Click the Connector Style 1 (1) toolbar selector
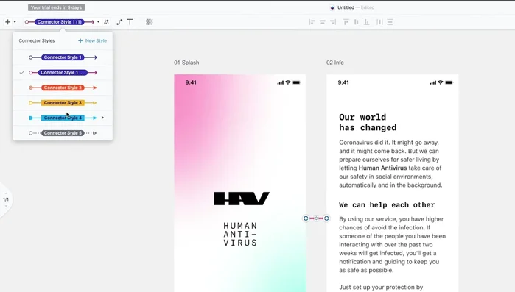This screenshot has width=515, height=292. coord(60,22)
